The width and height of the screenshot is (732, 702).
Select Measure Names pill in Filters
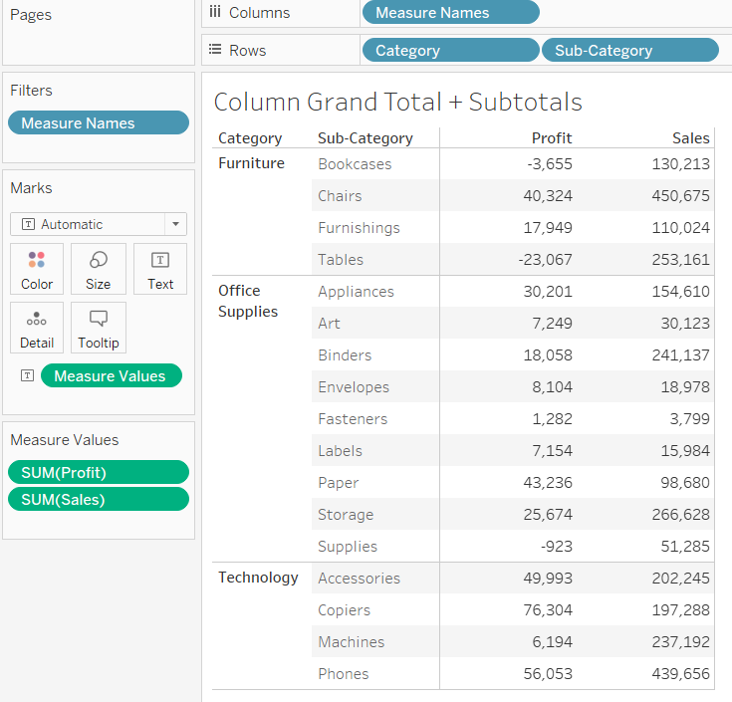point(99,122)
